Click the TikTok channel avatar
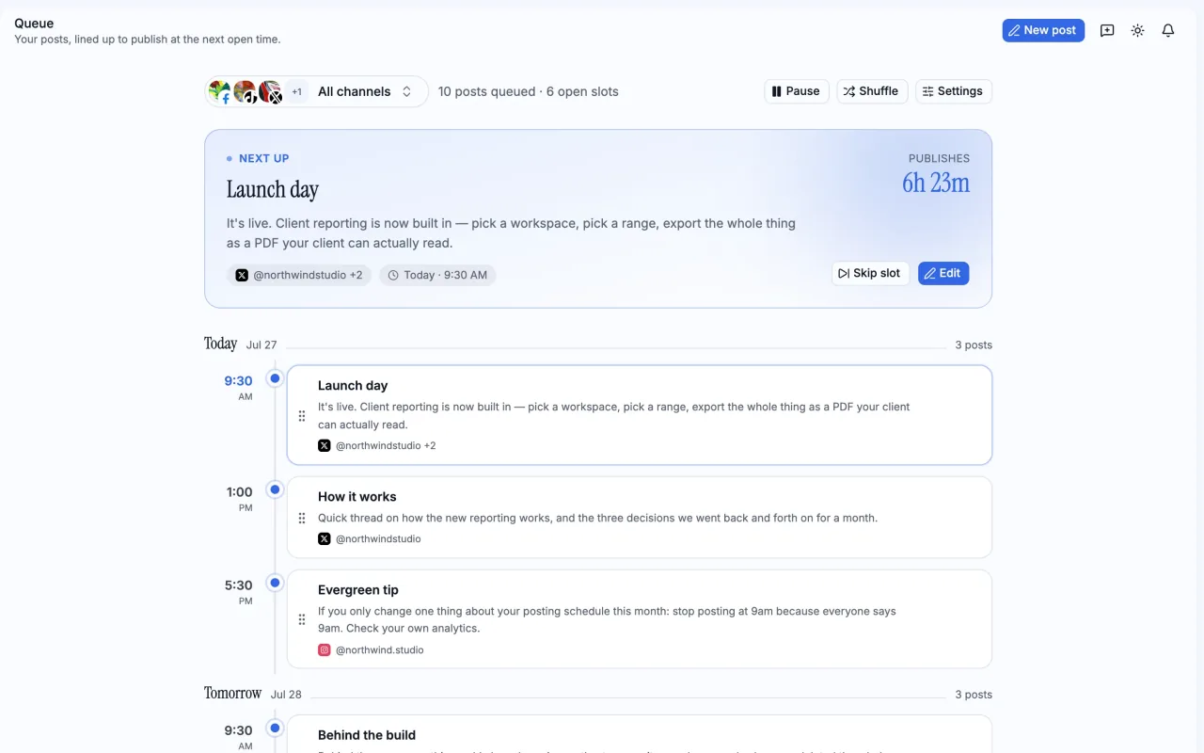The image size is (1204, 753). pyautogui.click(x=245, y=91)
